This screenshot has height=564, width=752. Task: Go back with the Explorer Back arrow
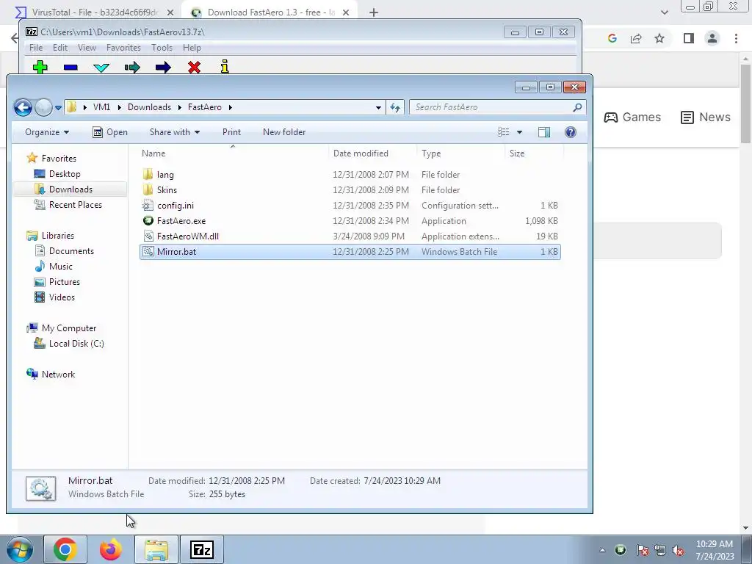click(x=23, y=107)
